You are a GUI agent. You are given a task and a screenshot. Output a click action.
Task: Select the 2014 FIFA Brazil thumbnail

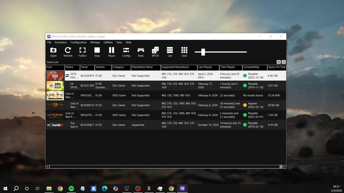click(55, 86)
